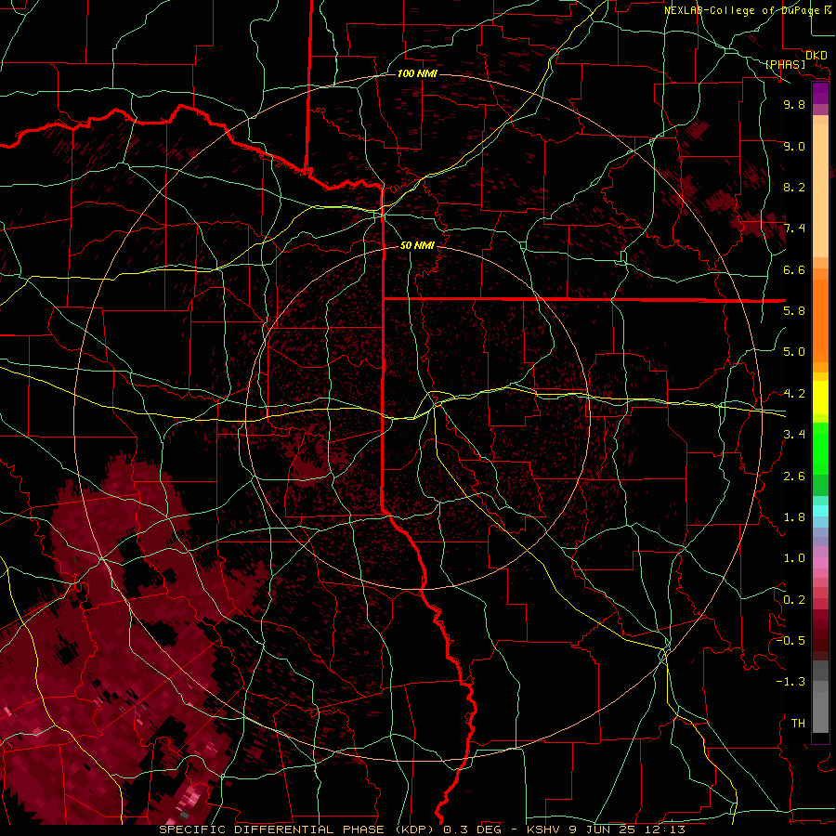Click the 'NEXLAB-College of DuPage' header text

click(x=741, y=10)
